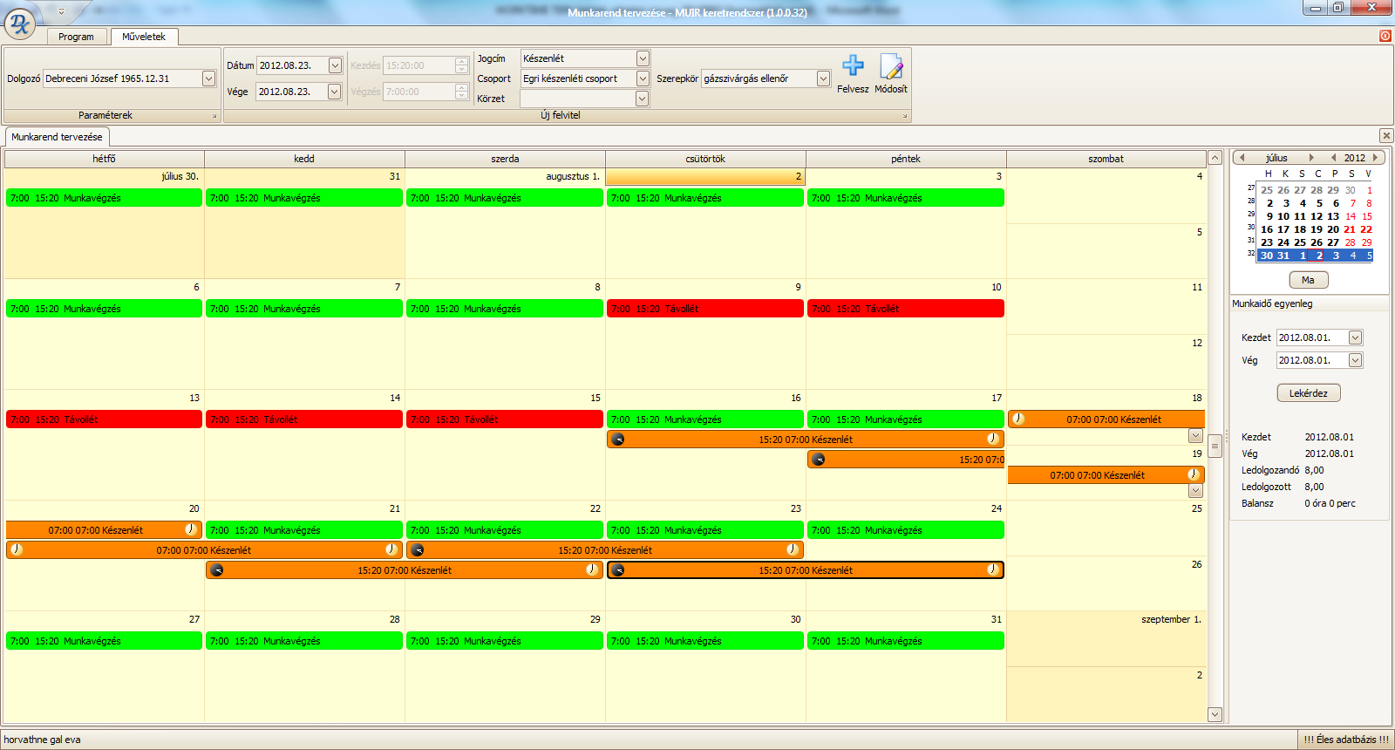Expand more events on Sunday 19
Viewport: 1395px width, 750px height.
click(x=1195, y=491)
